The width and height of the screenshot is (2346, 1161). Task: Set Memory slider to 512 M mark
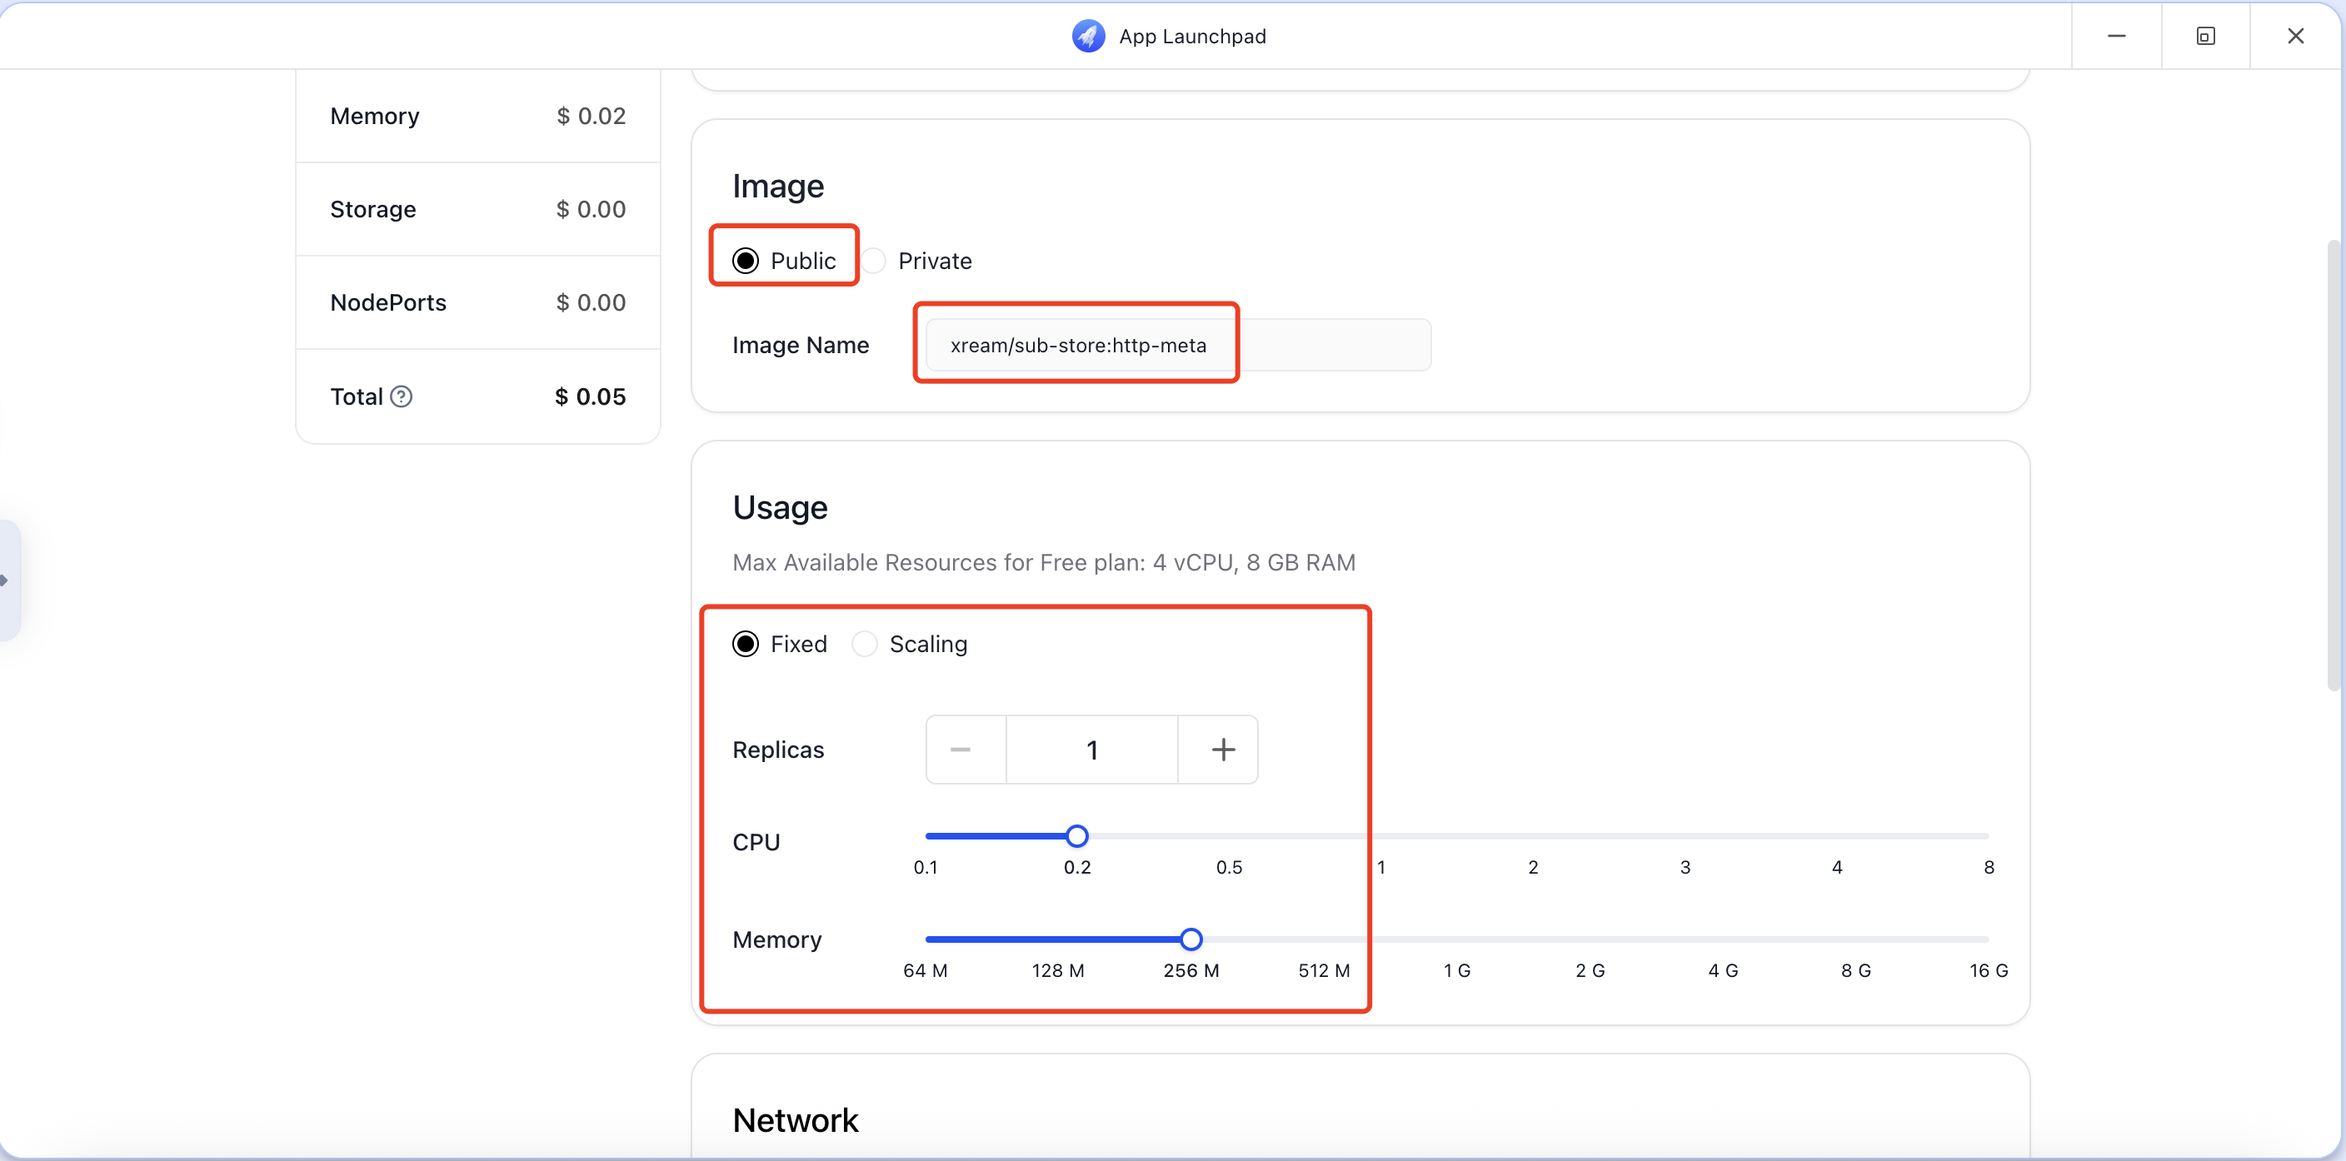pyautogui.click(x=1323, y=939)
